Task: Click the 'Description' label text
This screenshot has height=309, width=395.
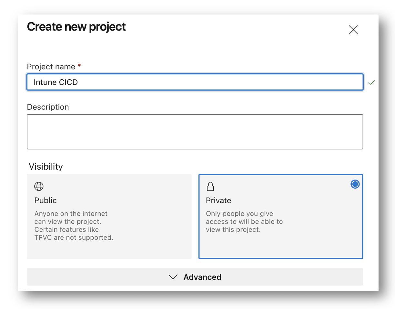Action: pyautogui.click(x=48, y=107)
